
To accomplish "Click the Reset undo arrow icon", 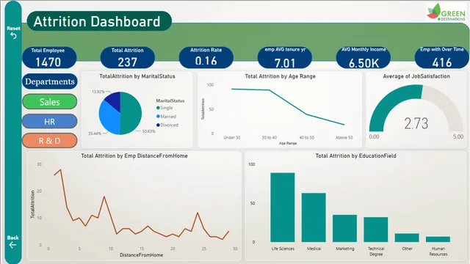I will click(13, 36).
